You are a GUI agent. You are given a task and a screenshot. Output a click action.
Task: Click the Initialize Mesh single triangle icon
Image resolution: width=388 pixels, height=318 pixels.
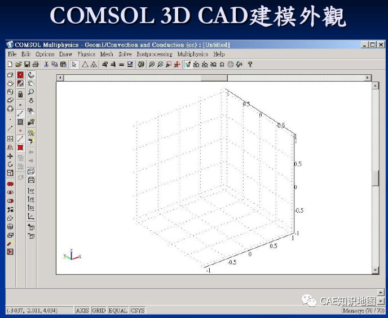pos(85,64)
